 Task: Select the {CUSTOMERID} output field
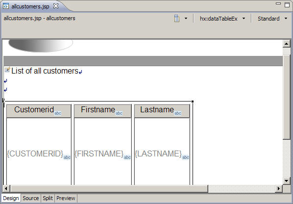pos(35,153)
